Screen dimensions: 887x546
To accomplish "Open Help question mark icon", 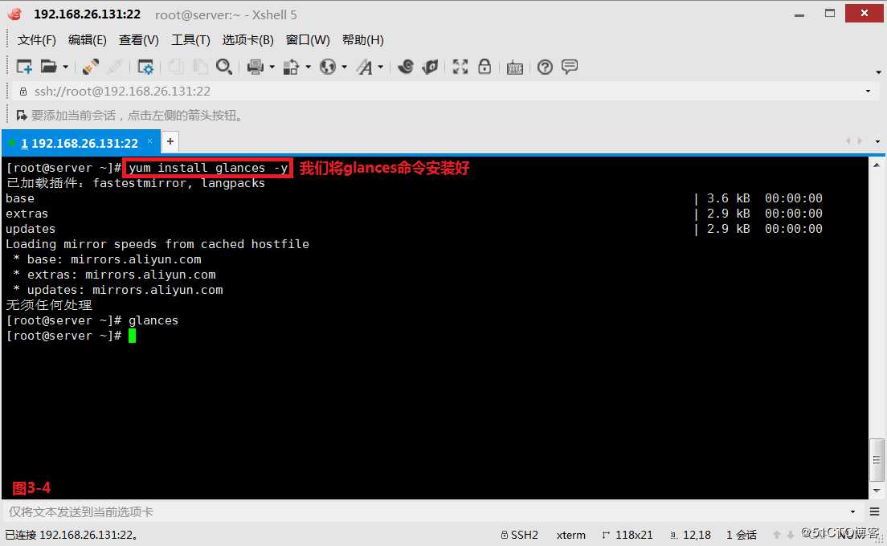I will coord(545,67).
